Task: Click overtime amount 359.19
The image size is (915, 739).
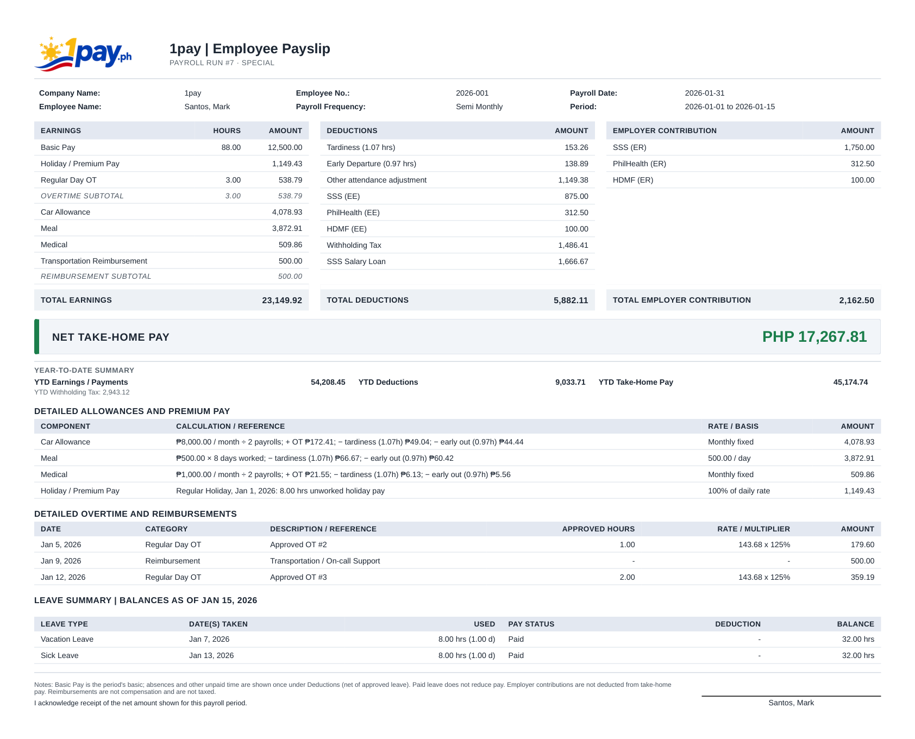Action: [x=862, y=577]
